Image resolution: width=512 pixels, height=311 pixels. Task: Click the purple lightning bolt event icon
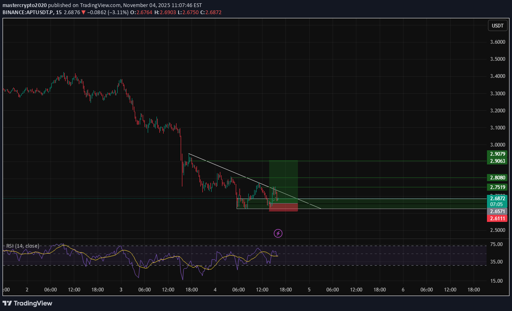[278, 233]
